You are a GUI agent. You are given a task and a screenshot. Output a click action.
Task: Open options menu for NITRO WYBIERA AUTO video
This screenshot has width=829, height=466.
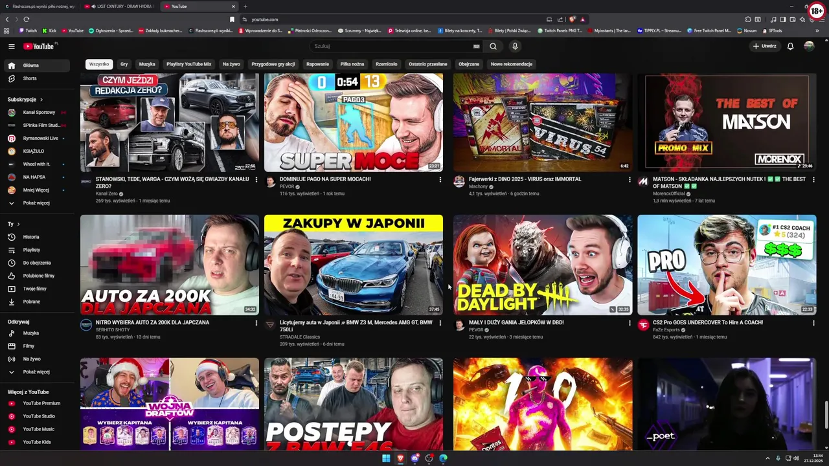pos(256,323)
